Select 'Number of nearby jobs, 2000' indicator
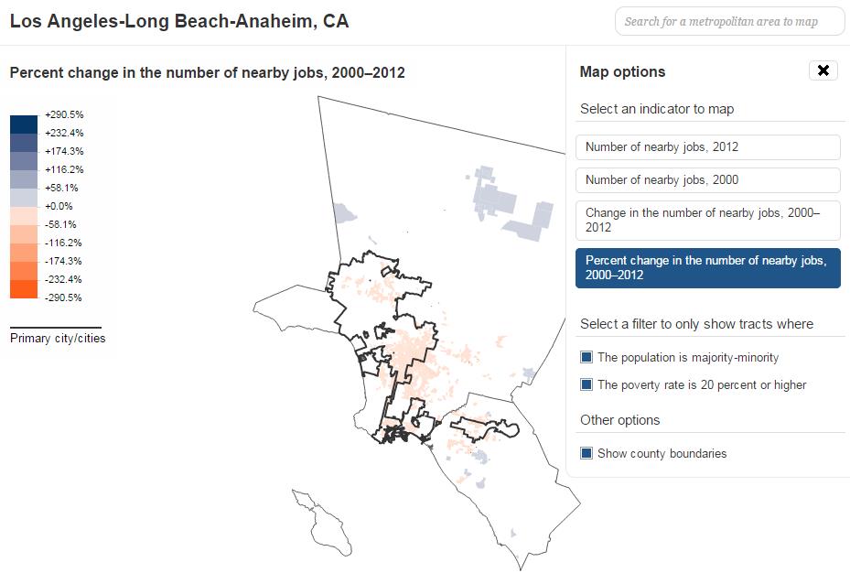 click(707, 180)
